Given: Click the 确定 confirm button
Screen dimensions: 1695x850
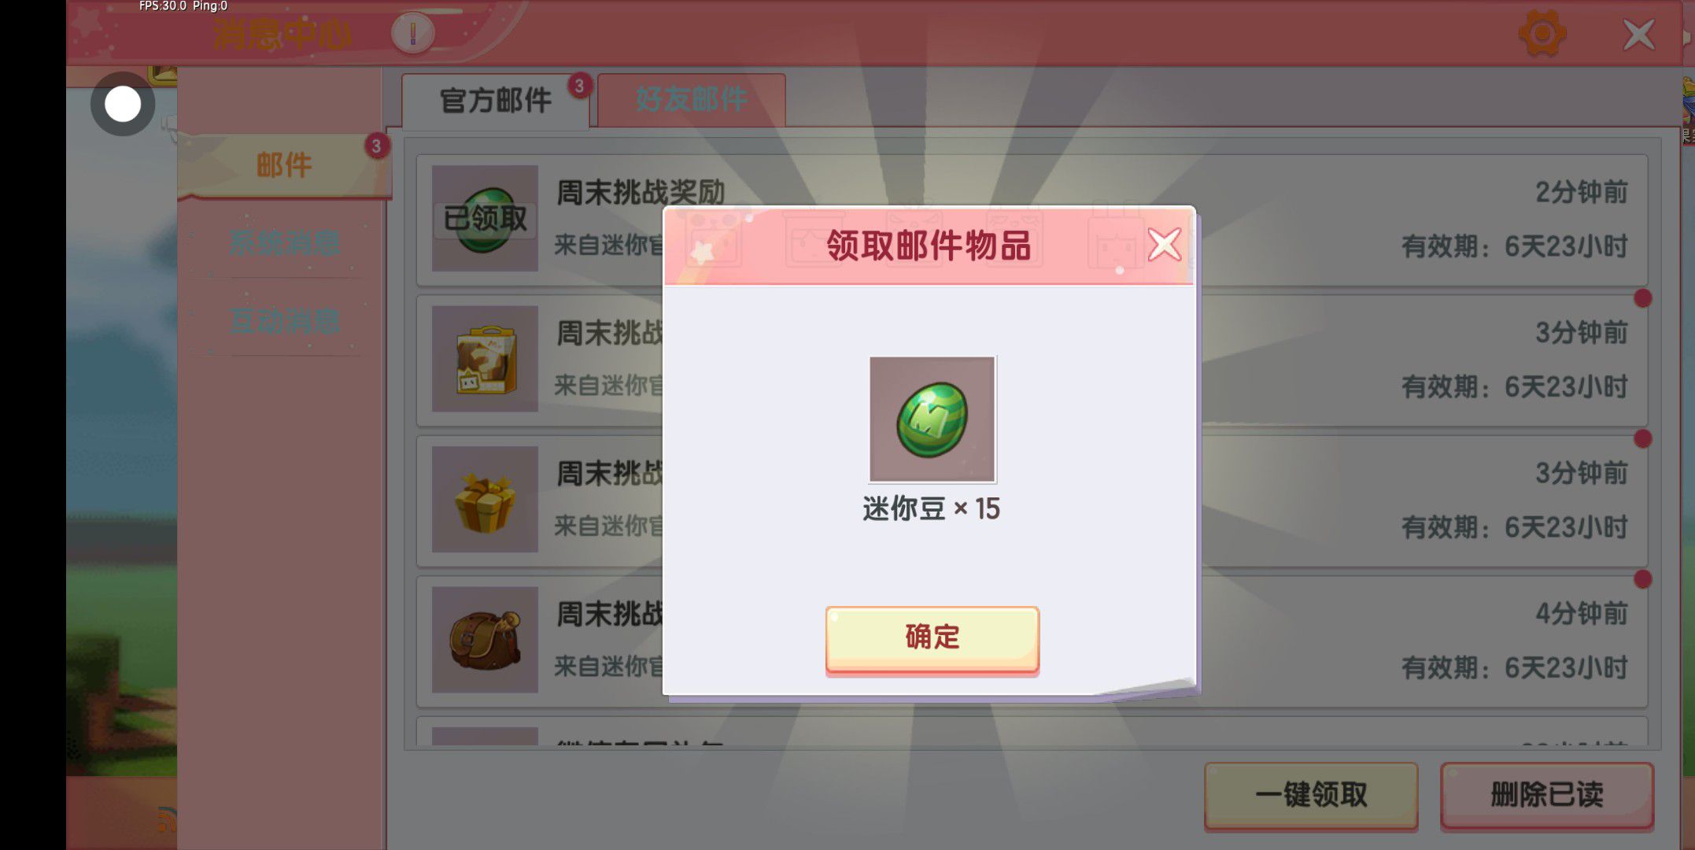Looking at the screenshot, I should (x=932, y=639).
